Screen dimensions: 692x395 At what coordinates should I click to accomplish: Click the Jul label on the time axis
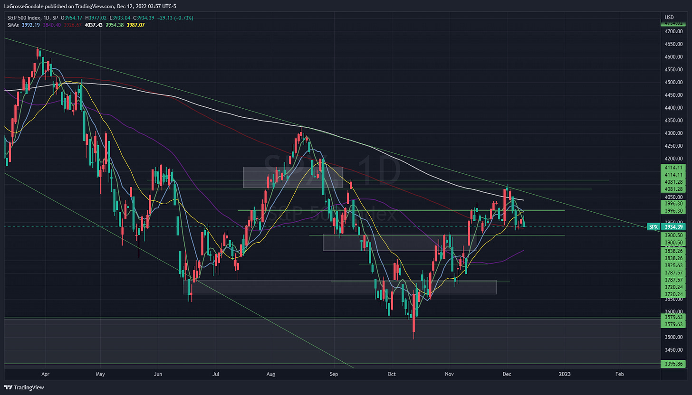[216, 374]
